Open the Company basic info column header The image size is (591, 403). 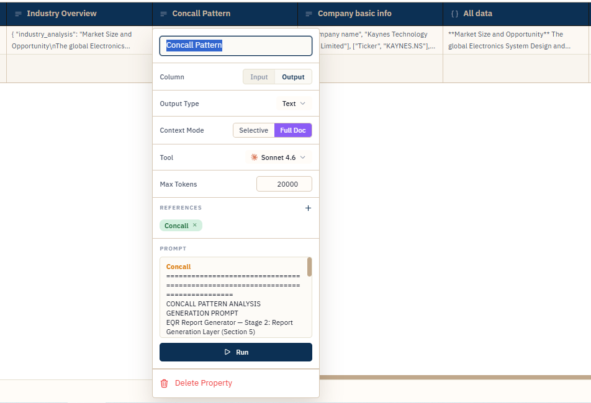[x=370, y=14]
